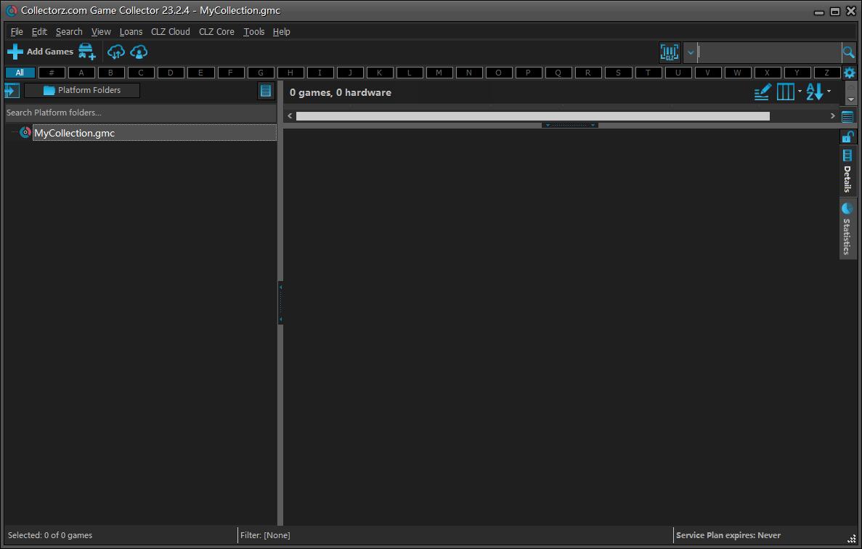The image size is (862, 549).
Task: Filter games by letter P
Action: [528, 73]
